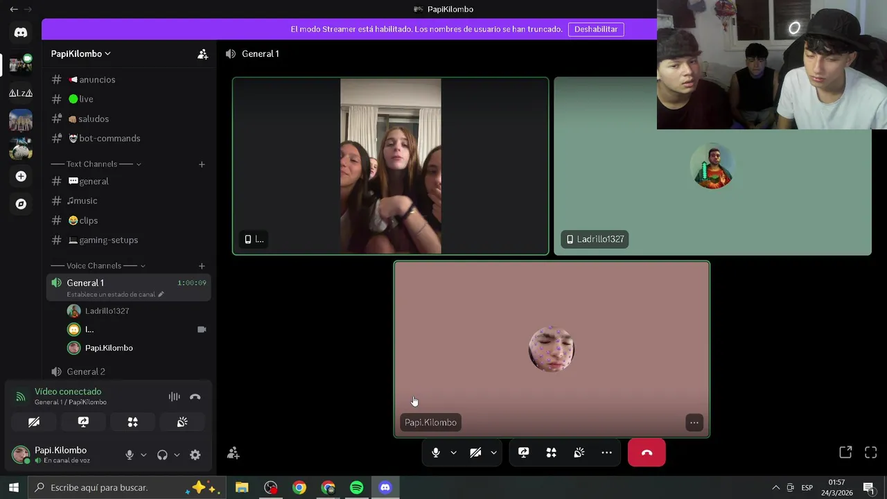The height and width of the screenshot is (499, 887).
Task: Enter fullscreen call view
Action: (x=871, y=453)
